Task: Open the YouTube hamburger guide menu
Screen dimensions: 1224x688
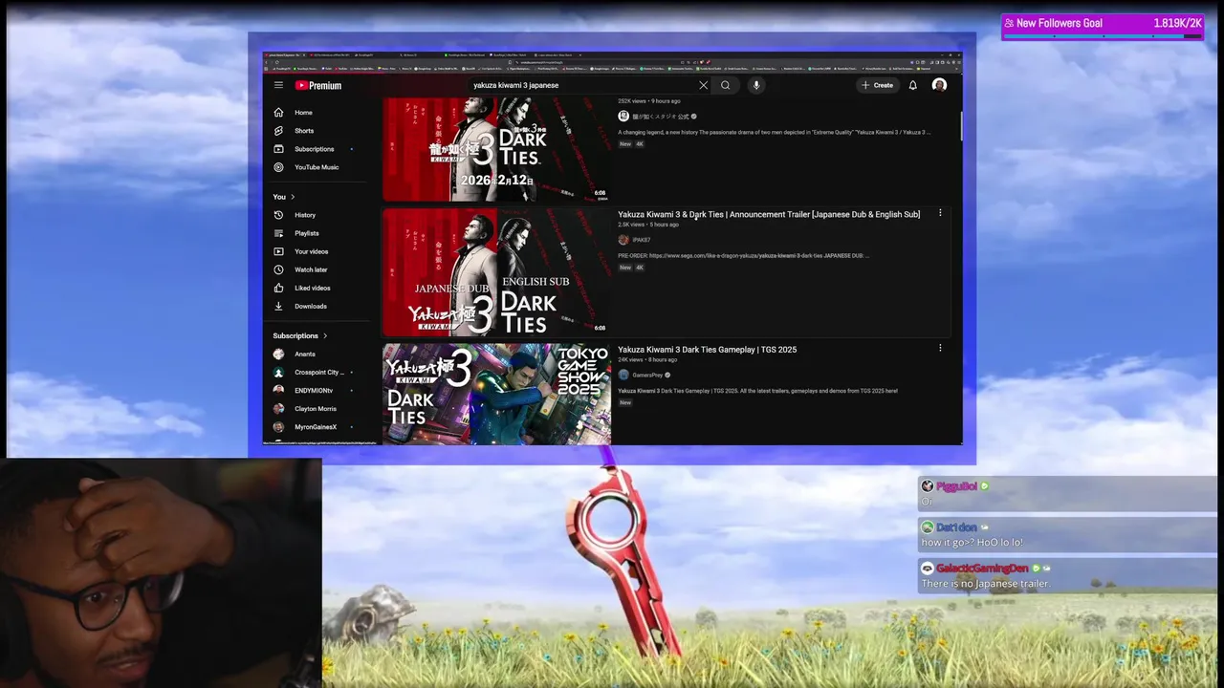Action: [278, 85]
